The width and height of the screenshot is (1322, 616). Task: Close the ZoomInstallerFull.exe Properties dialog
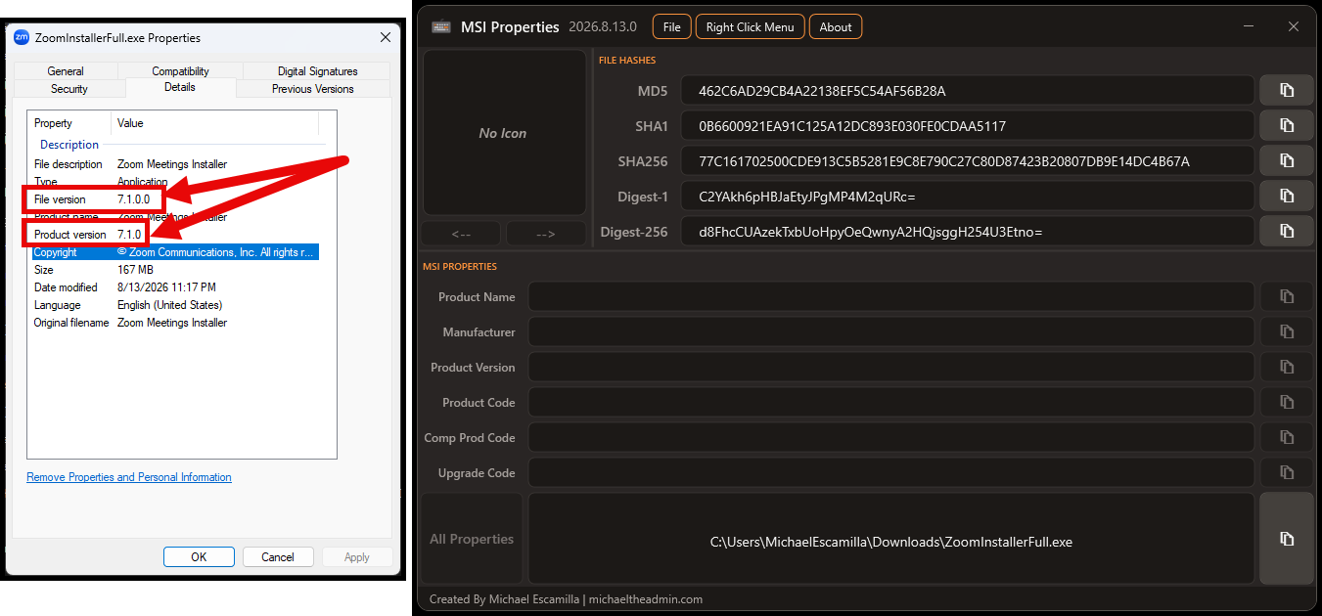[386, 37]
